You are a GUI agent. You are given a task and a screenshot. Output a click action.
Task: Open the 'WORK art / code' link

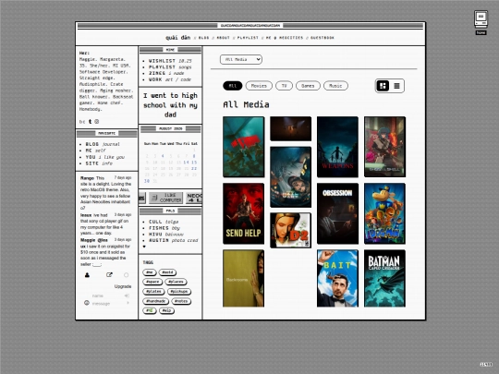[170, 79]
